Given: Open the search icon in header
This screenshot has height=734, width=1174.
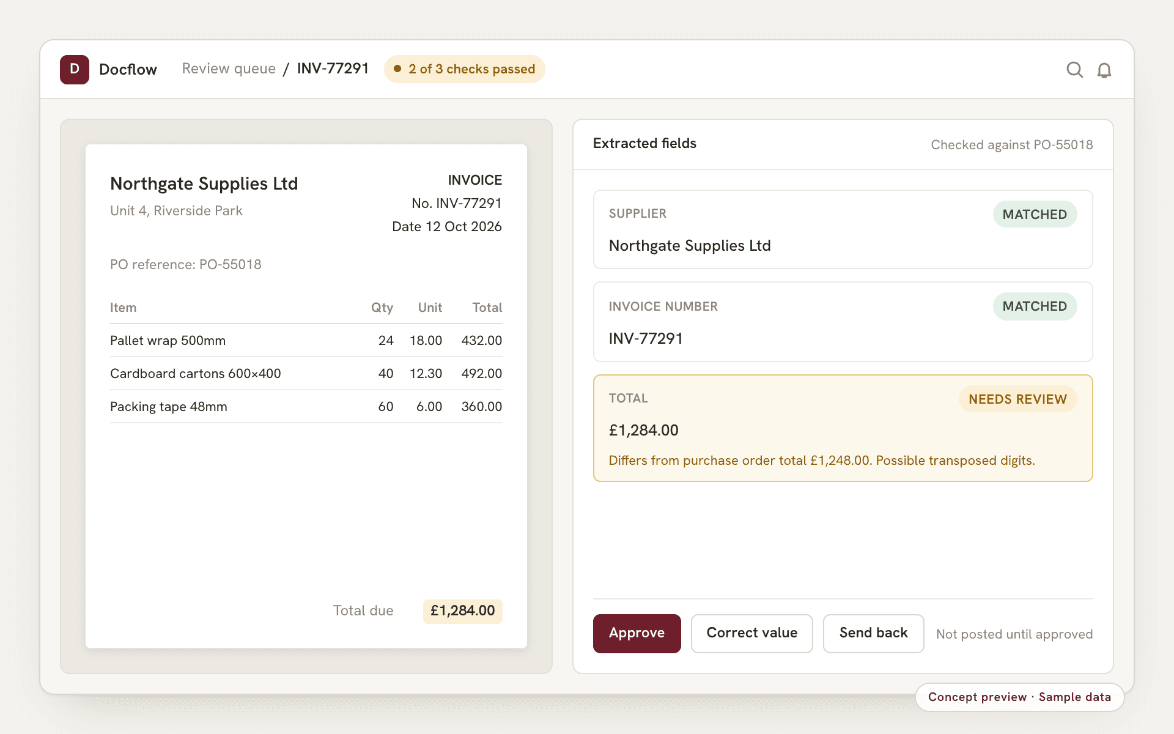Looking at the screenshot, I should click(x=1074, y=70).
